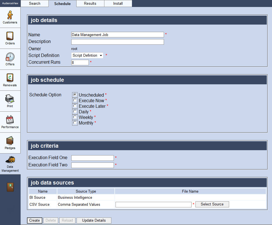Click the Owner value root
The image size is (272, 225).
[x=74, y=49]
